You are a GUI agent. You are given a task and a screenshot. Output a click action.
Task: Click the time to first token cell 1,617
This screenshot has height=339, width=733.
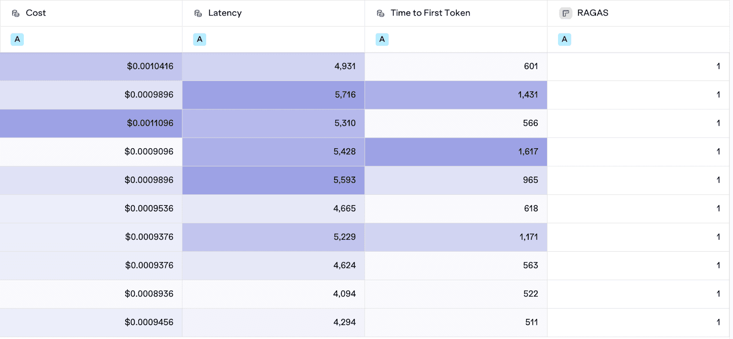(x=456, y=152)
